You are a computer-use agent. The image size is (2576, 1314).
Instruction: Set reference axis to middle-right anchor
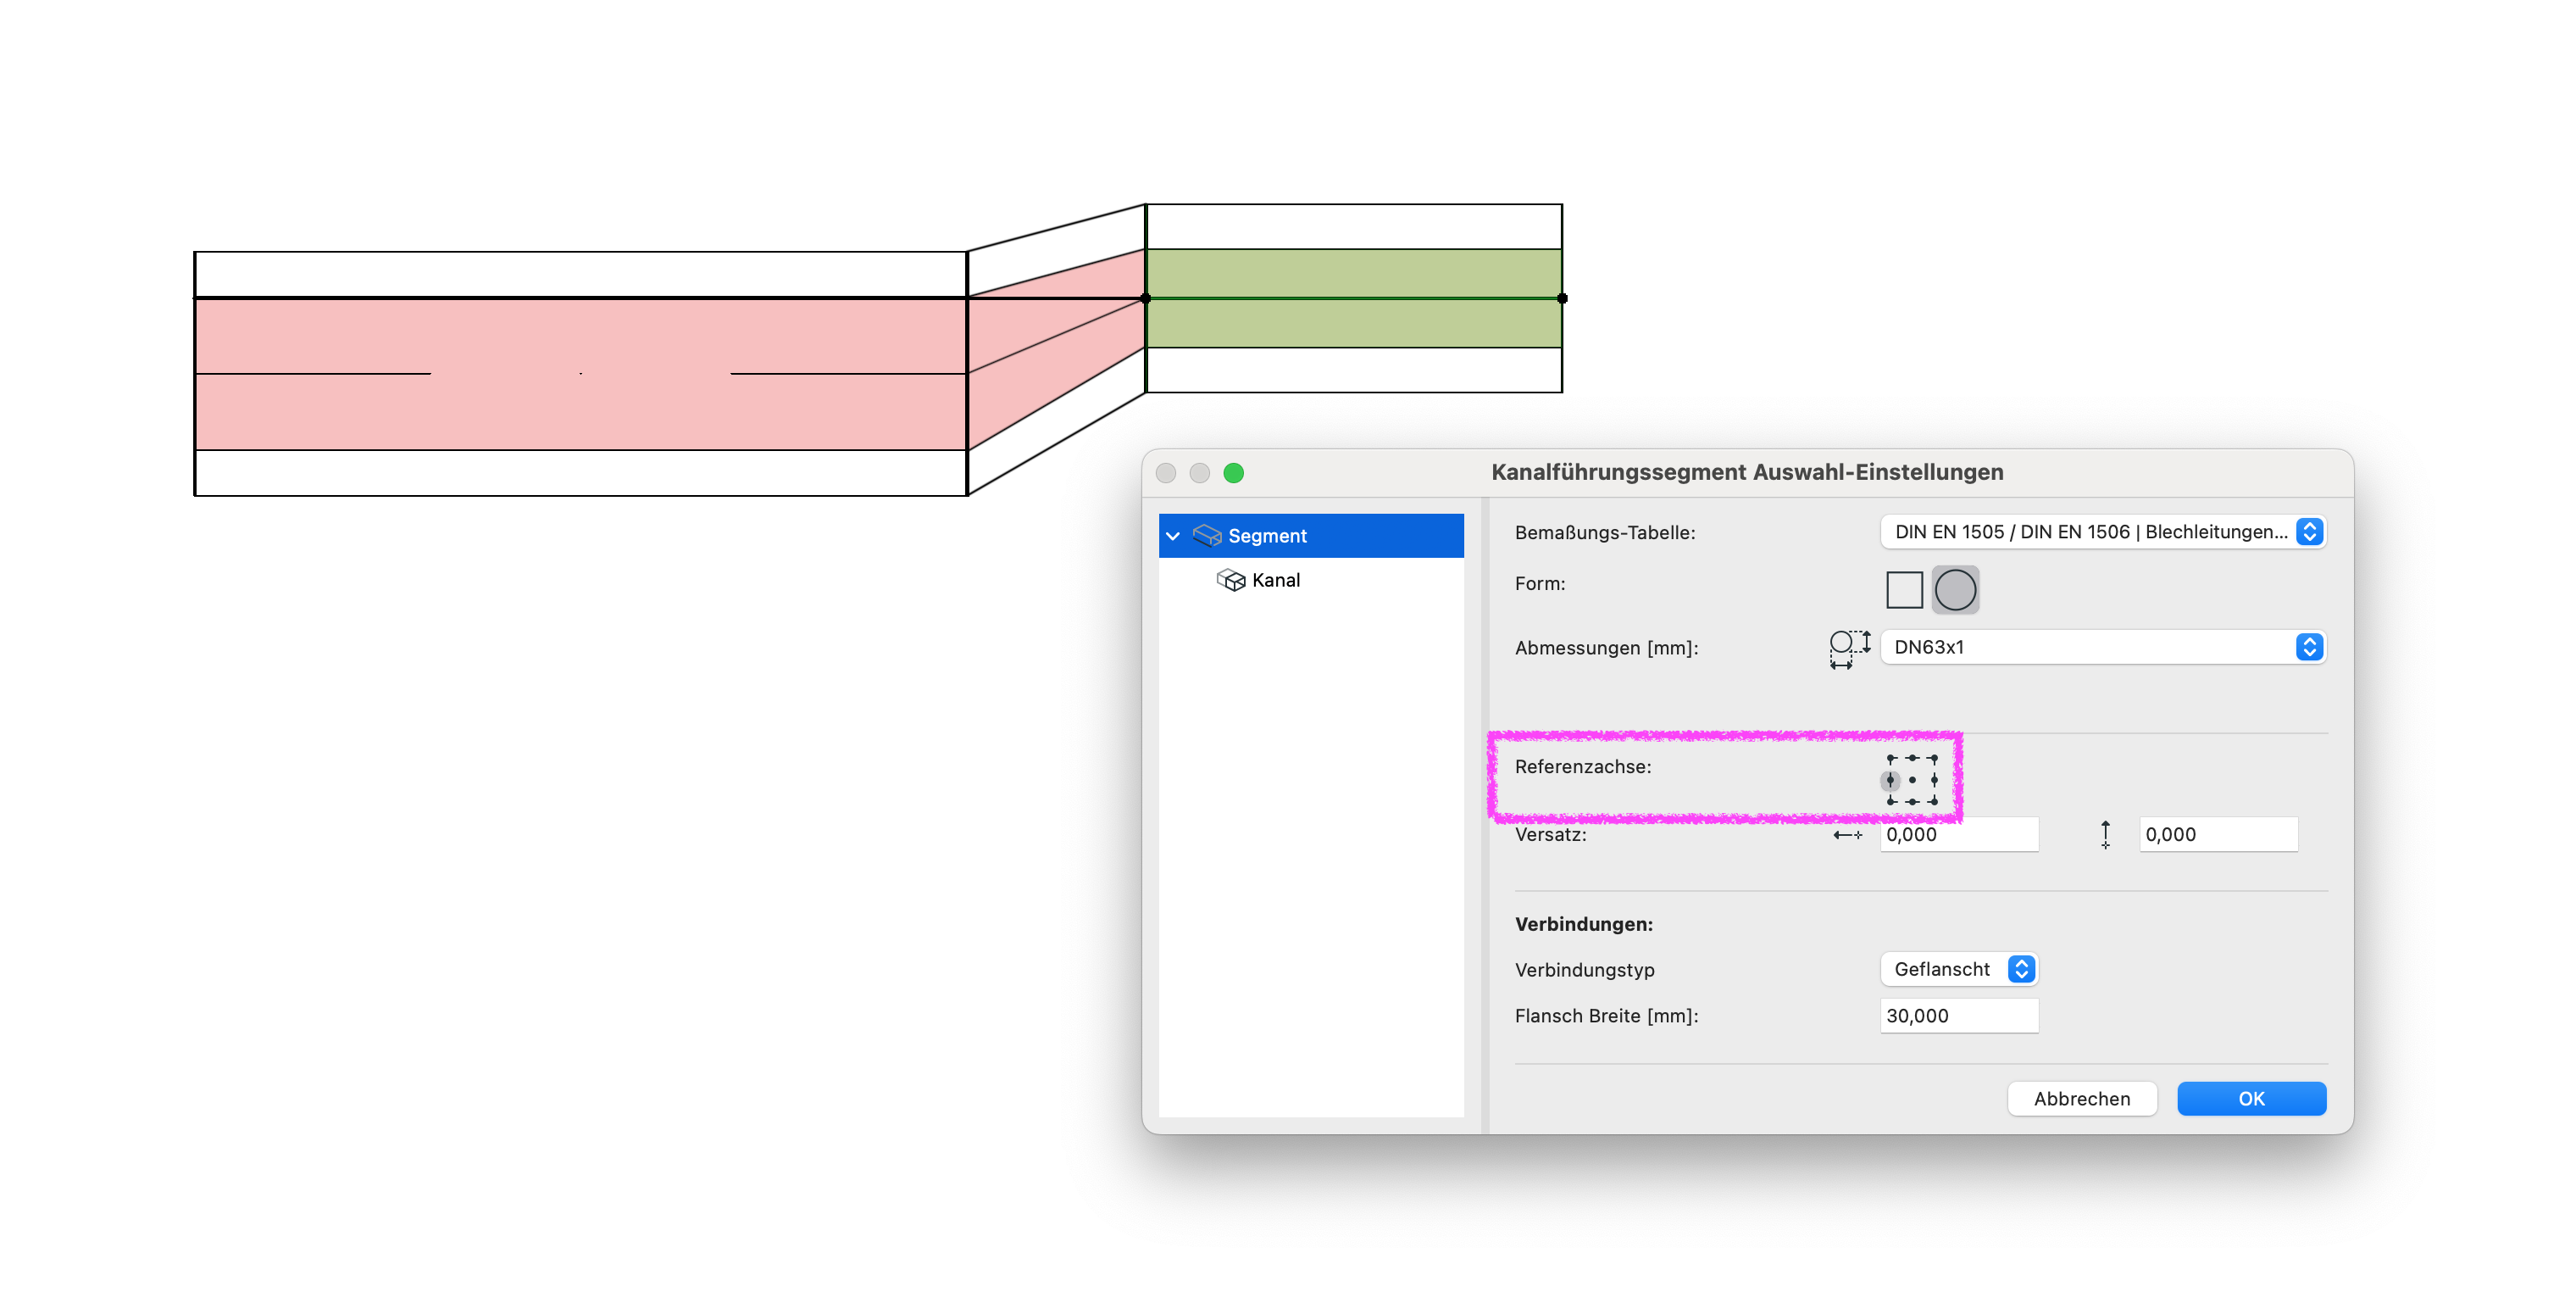point(1934,780)
